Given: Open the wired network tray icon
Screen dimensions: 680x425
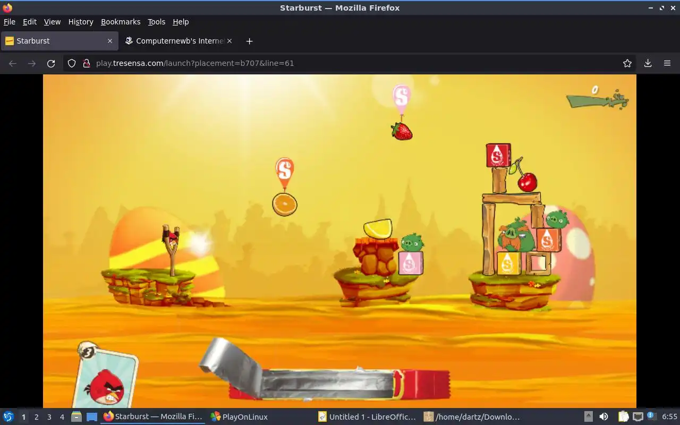Looking at the screenshot, I should (x=638, y=417).
